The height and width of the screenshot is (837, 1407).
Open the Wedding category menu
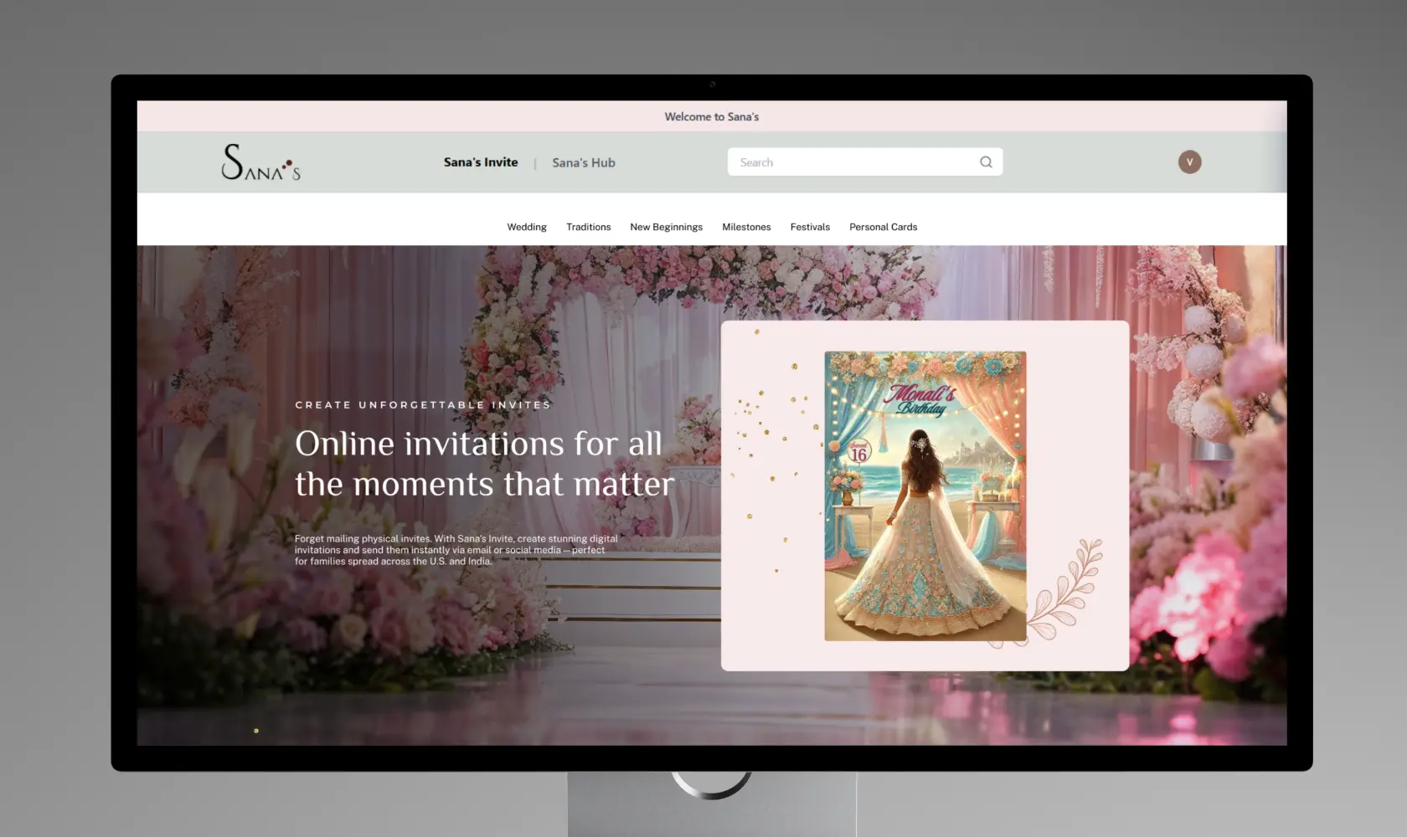click(x=527, y=227)
